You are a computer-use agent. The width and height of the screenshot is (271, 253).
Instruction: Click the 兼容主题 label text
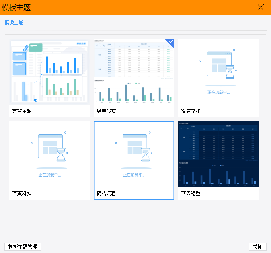point(22,111)
